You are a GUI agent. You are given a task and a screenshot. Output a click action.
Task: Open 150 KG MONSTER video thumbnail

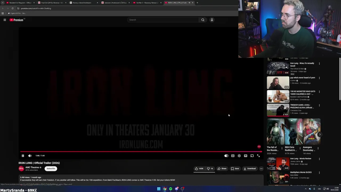click(278, 96)
